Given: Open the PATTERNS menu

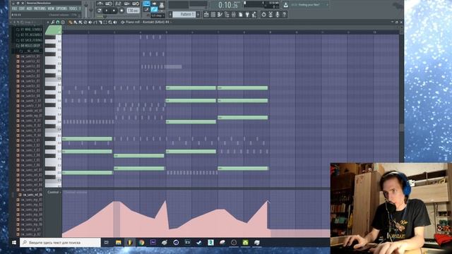Looking at the screenshot, I should (40, 8).
